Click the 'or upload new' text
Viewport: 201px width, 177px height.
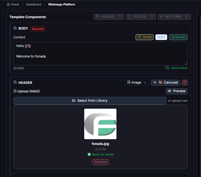tap(178, 101)
